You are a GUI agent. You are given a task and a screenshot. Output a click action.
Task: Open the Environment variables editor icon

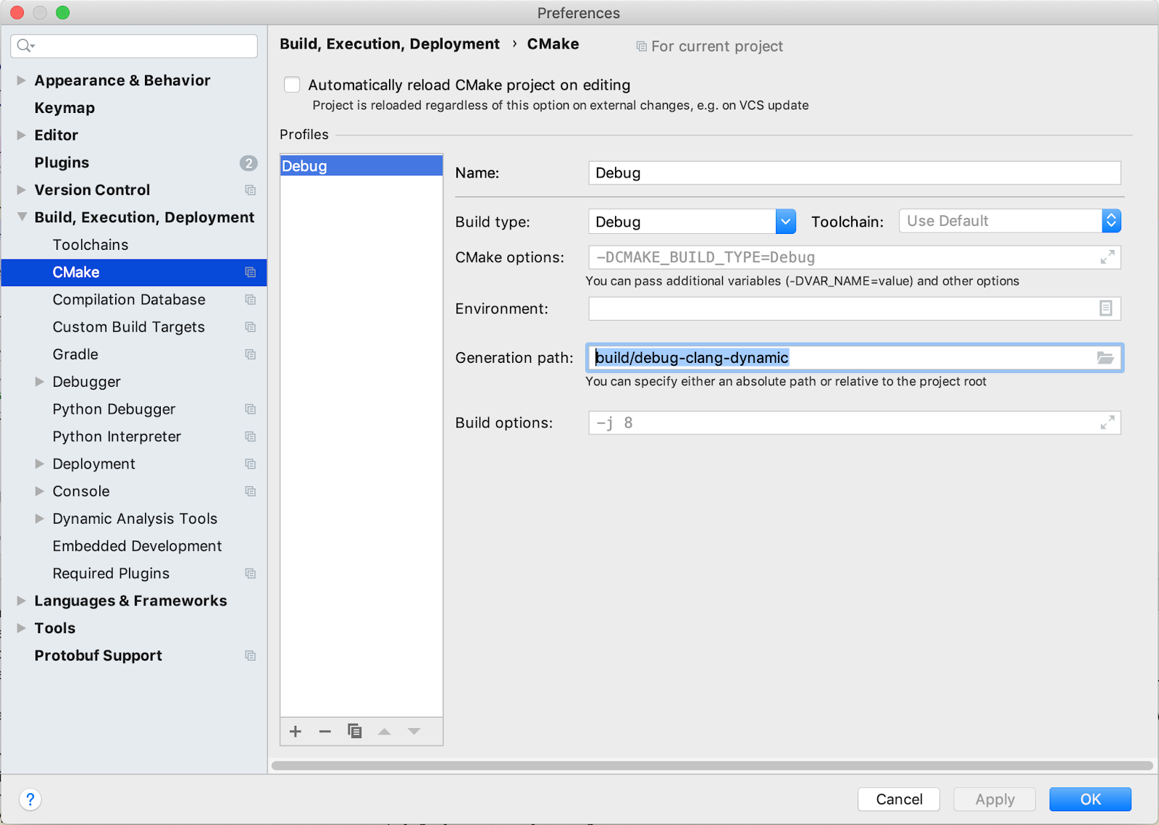(x=1105, y=308)
